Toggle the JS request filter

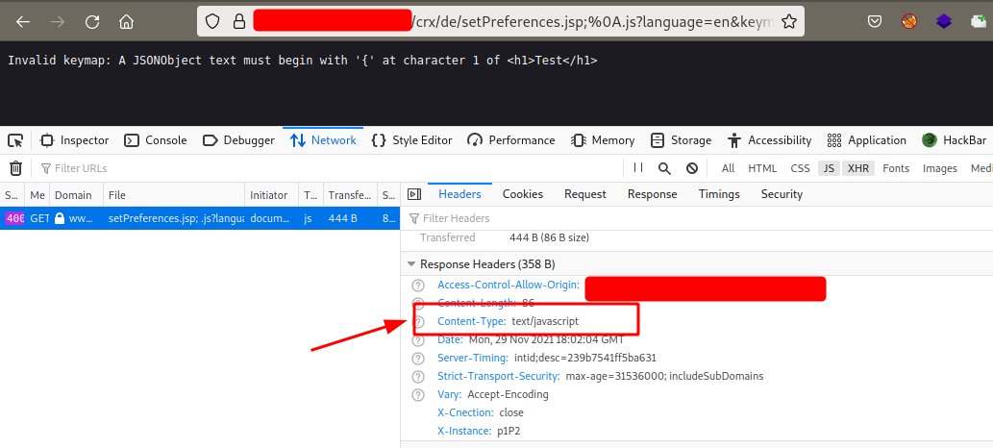tap(829, 168)
